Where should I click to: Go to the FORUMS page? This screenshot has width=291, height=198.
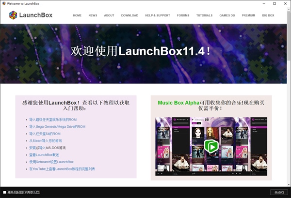(x=183, y=15)
